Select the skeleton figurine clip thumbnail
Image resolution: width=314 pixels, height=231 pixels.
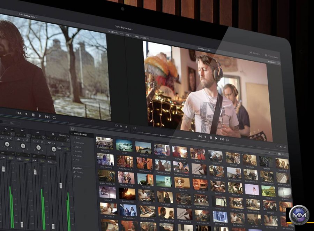182,183
